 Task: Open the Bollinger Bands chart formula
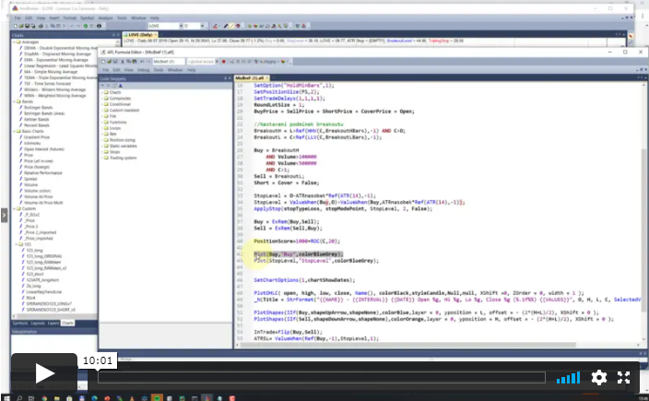click(37, 107)
